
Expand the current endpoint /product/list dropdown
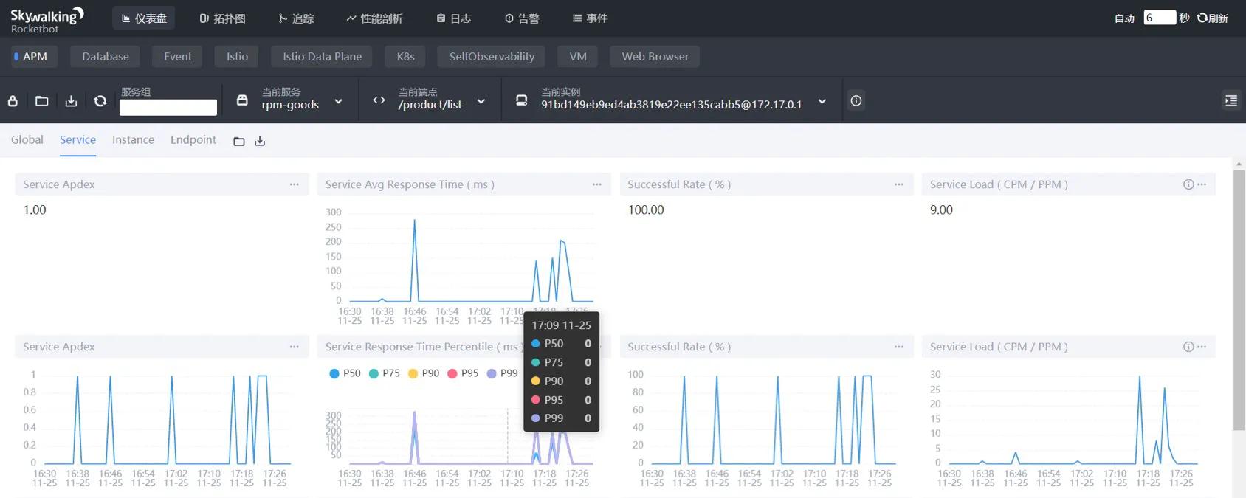coord(481,102)
